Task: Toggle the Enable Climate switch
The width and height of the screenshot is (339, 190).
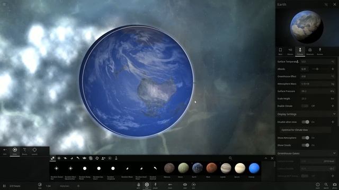Action: point(305,106)
